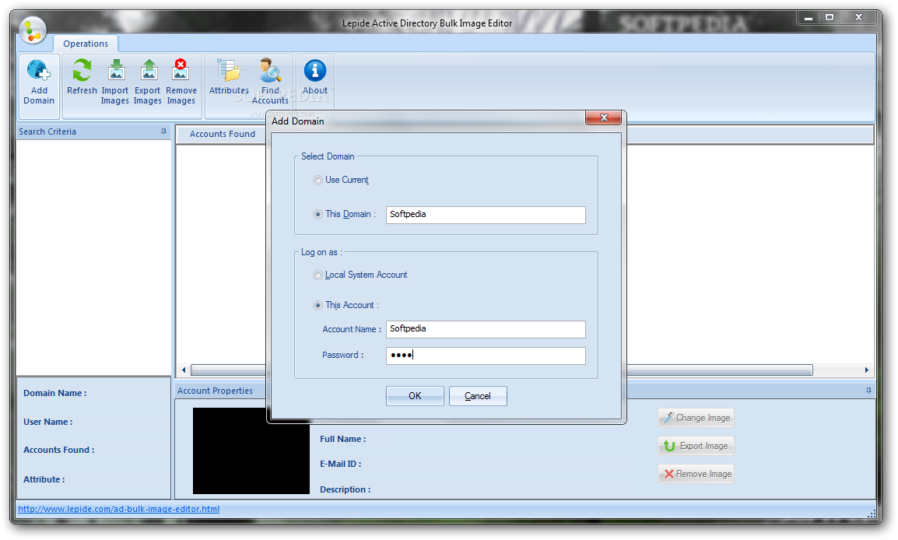The width and height of the screenshot is (898, 540).
Task: Click the Export Image button
Action: pos(696,446)
